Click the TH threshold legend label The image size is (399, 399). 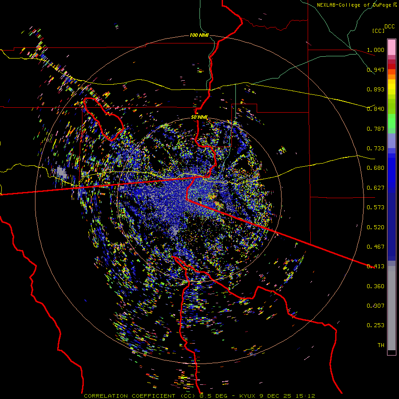[x=381, y=345]
